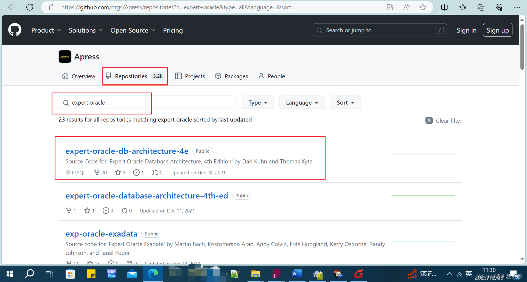The height and width of the screenshot is (282, 527).
Task: Open the Pricing page
Action: (173, 30)
